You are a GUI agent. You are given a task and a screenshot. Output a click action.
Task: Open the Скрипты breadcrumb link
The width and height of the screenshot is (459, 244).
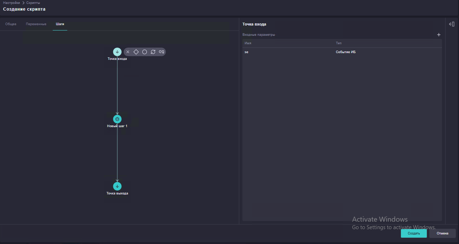coord(33,2)
